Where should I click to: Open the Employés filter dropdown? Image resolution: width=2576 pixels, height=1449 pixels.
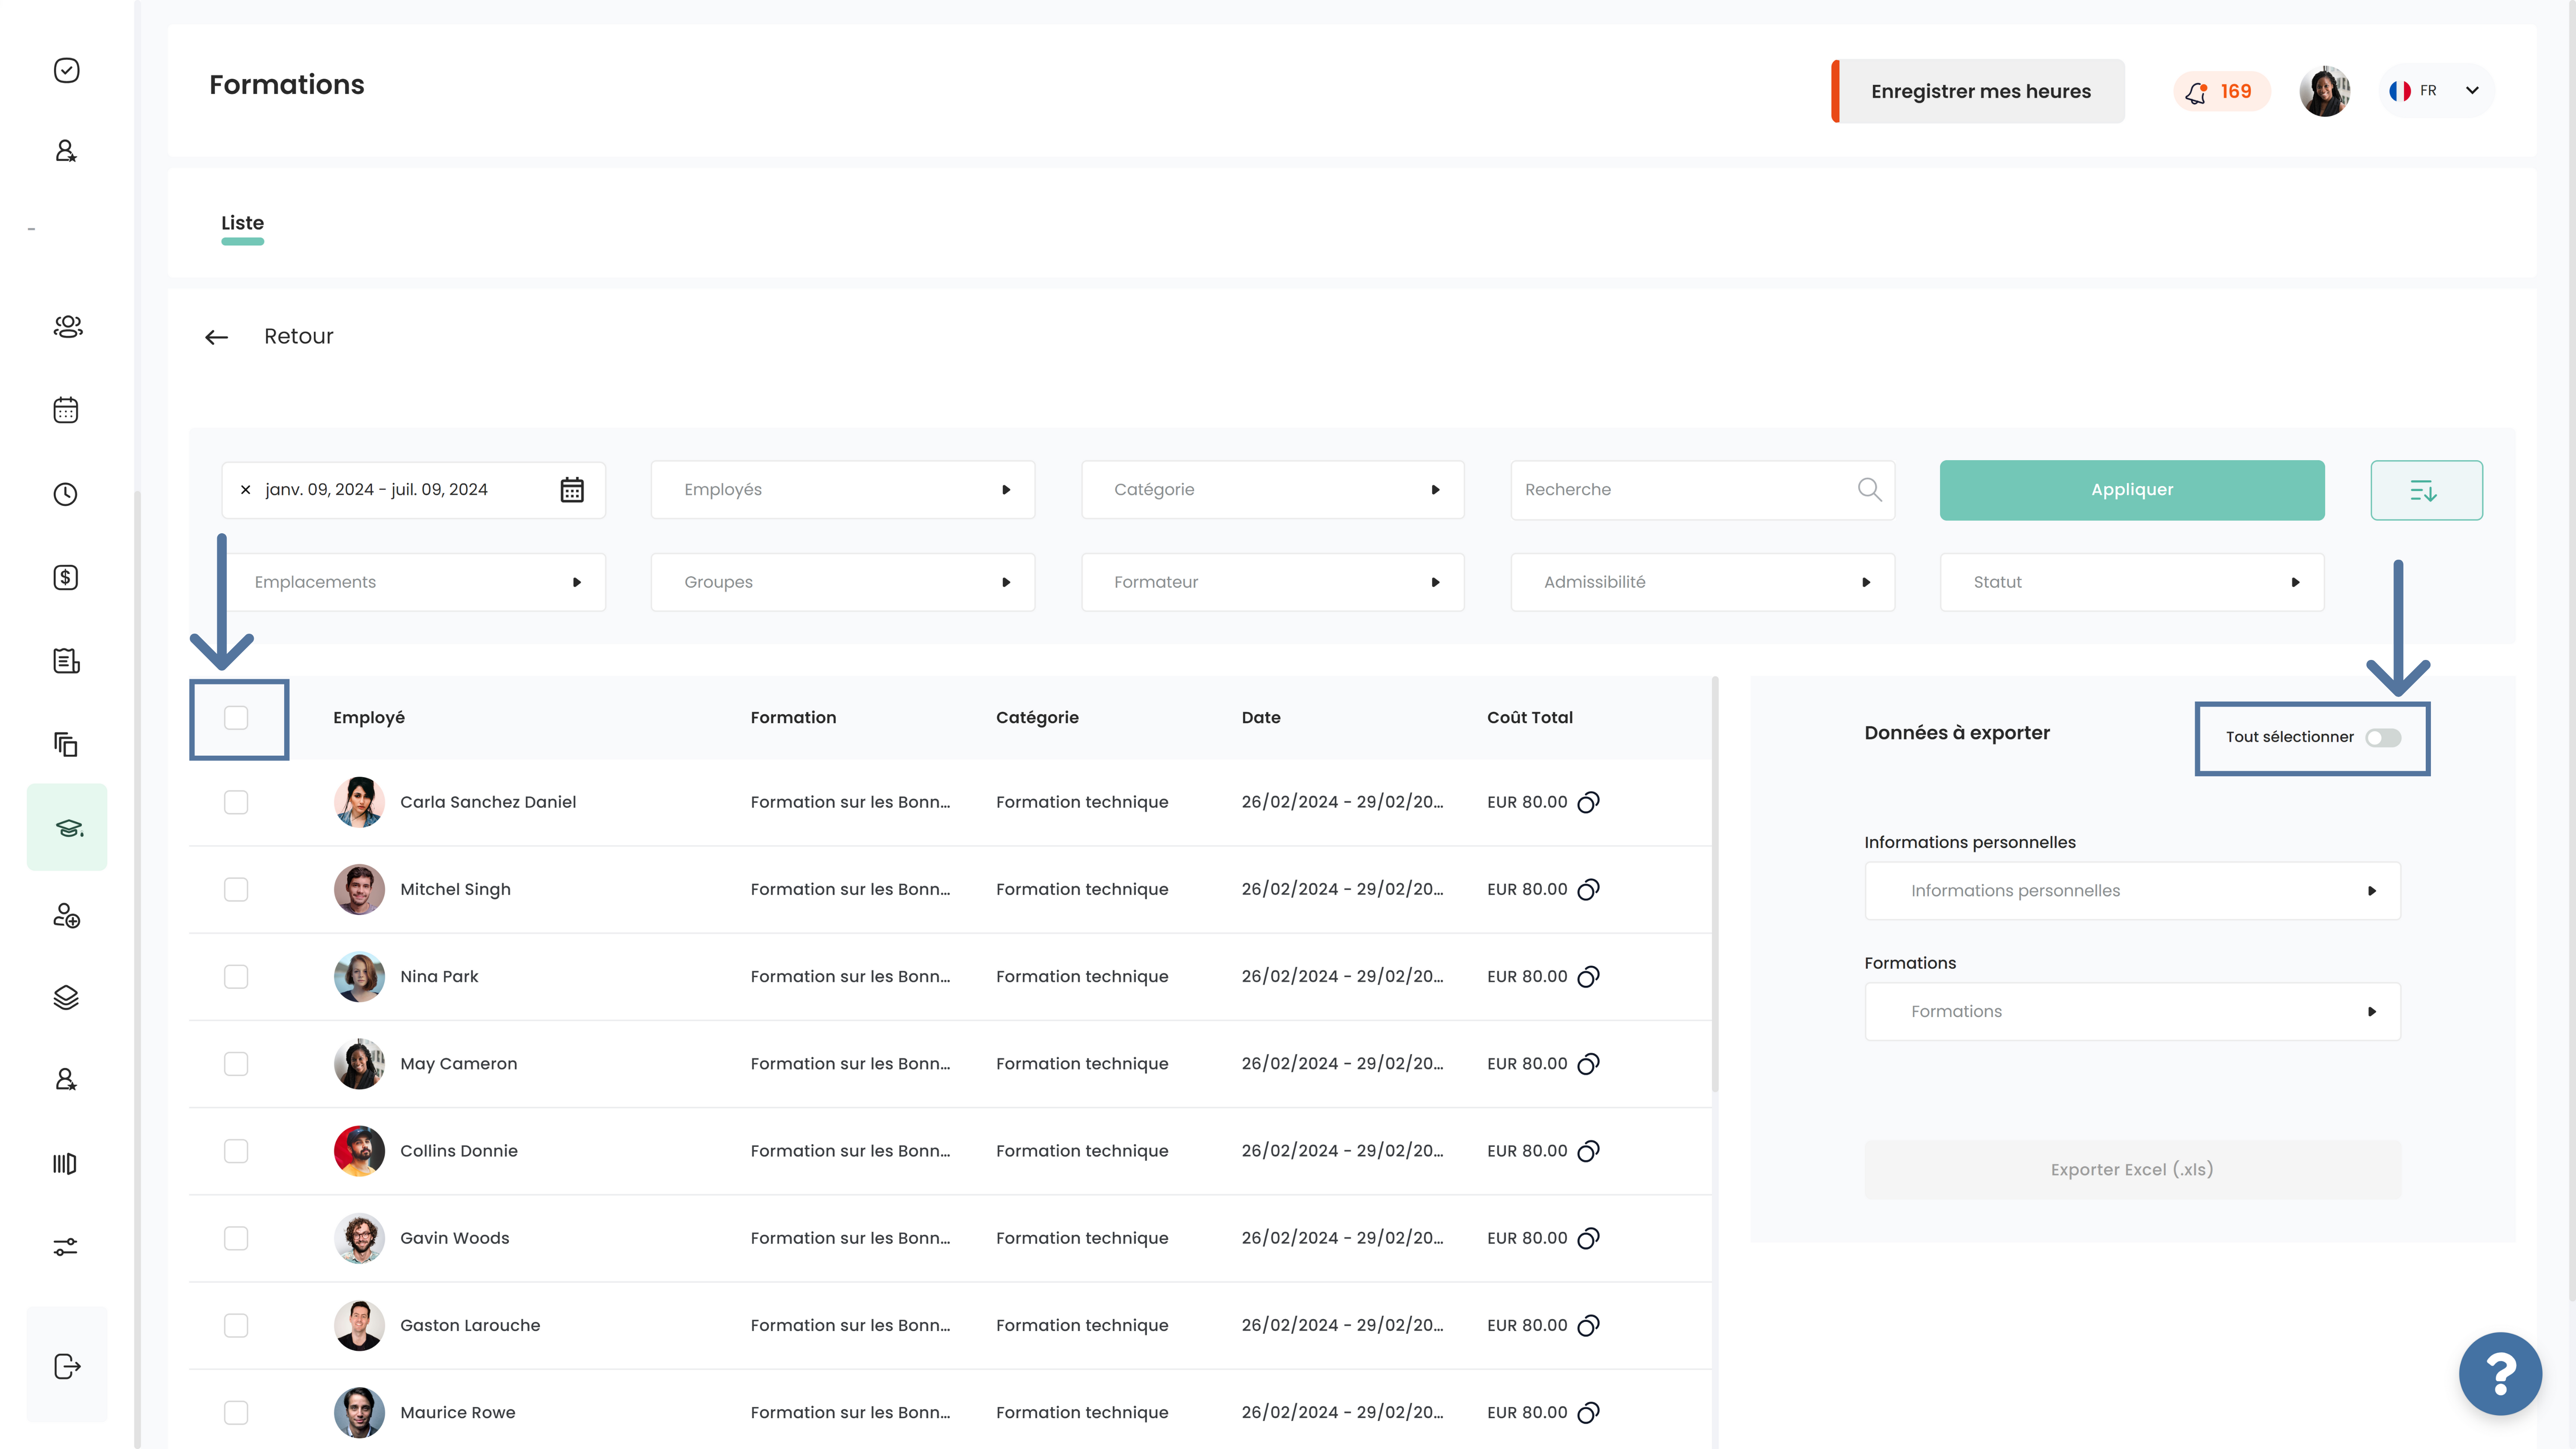click(843, 490)
